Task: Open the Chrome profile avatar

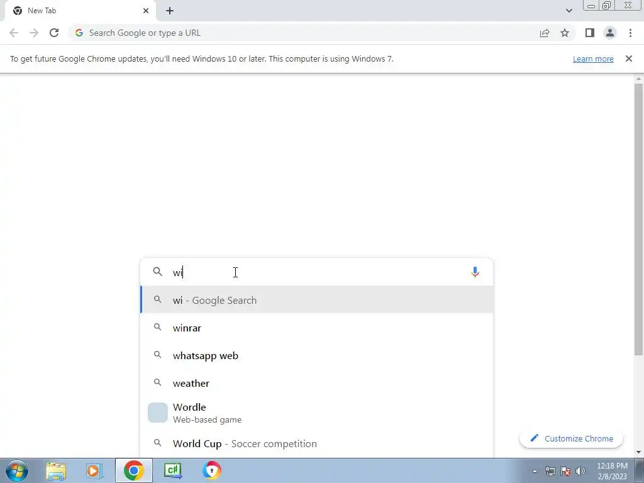Action: [610, 33]
